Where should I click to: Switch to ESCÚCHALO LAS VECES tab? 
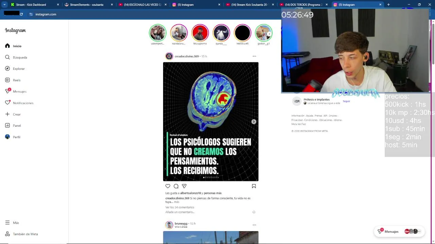click(x=142, y=5)
